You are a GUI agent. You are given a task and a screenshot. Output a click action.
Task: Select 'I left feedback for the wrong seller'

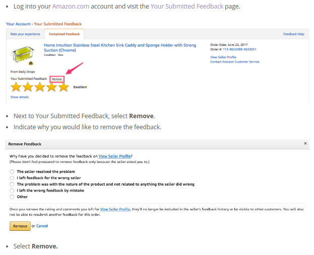[x=12, y=178]
